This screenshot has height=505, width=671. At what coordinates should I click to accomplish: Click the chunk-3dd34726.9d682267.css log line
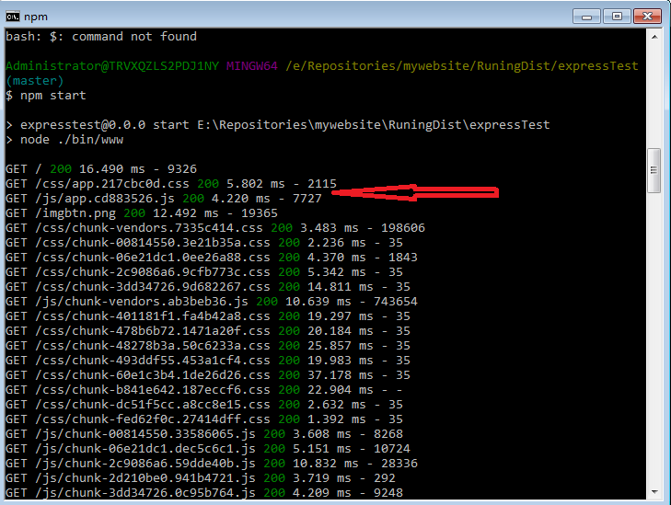coord(208,286)
